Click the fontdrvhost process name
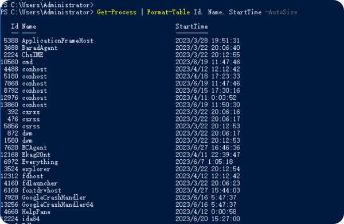This screenshot has width=344, height=224. tap(41, 190)
